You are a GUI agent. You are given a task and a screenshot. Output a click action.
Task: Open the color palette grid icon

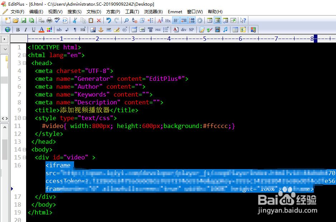click(49, 30)
